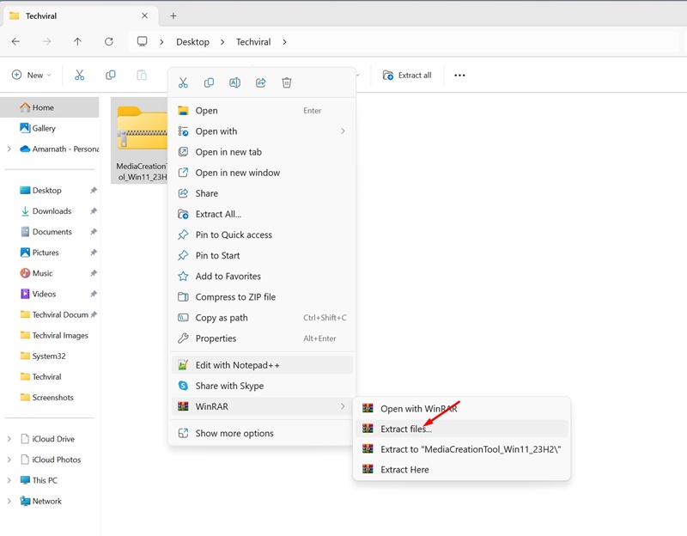Viewport: 687px width, 536px height.
Task: Go up one folder level
Action: (x=77, y=41)
